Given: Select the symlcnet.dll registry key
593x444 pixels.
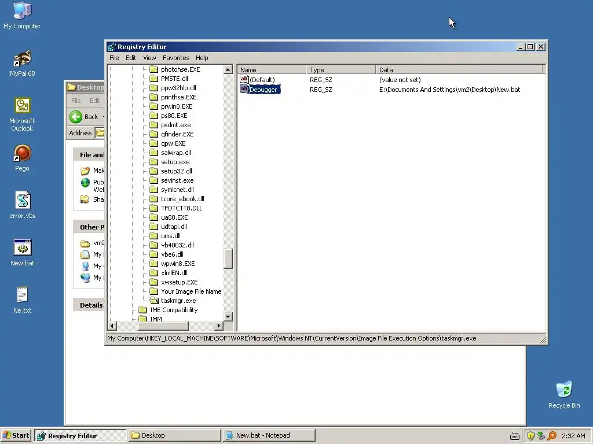Looking at the screenshot, I should [177, 190].
